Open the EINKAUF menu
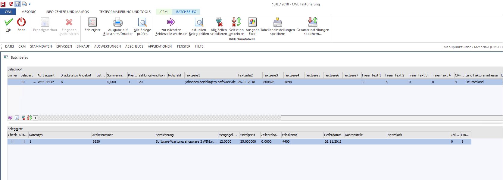 pyautogui.click(x=83, y=46)
